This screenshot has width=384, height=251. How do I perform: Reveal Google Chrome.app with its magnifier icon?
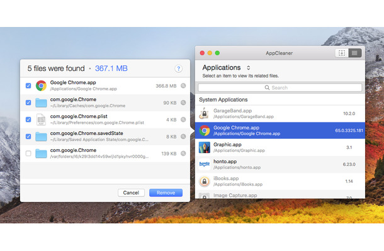click(x=183, y=86)
